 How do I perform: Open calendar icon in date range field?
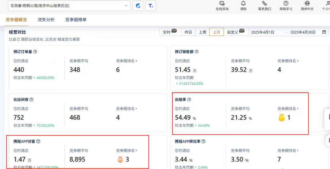(x=324, y=32)
